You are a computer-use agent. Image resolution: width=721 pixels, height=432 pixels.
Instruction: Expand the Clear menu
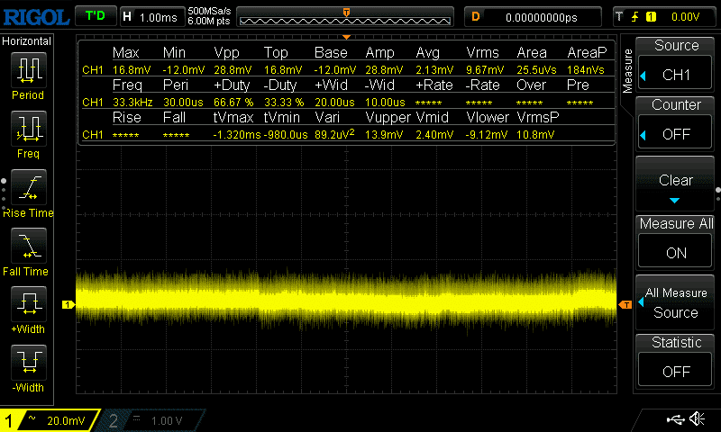pos(675,184)
